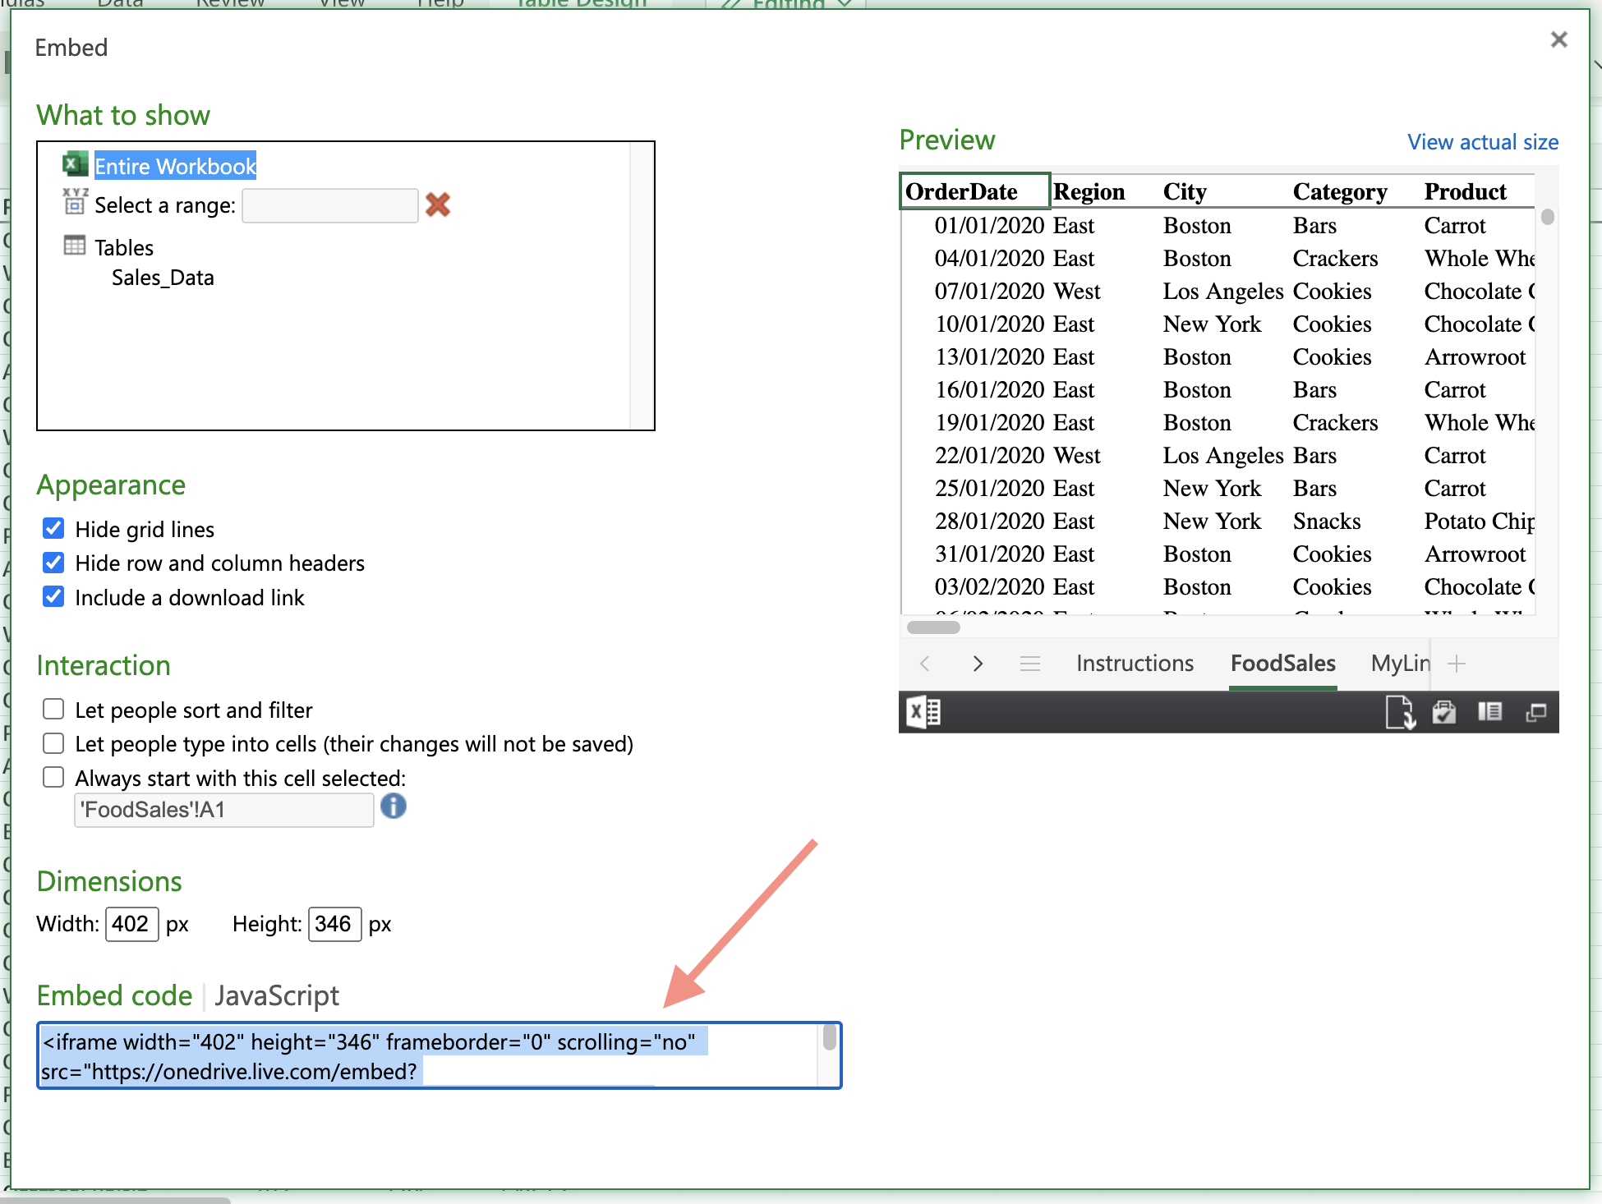This screenshot has width=1602, height=1204.
Task: Uncheck Hide grid lines
Action: 53,528
